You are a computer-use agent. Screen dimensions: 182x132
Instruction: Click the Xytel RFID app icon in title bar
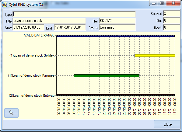5,5
